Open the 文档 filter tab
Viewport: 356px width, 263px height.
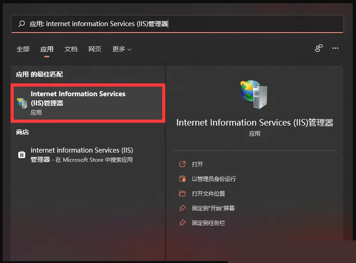click(71, 49)
